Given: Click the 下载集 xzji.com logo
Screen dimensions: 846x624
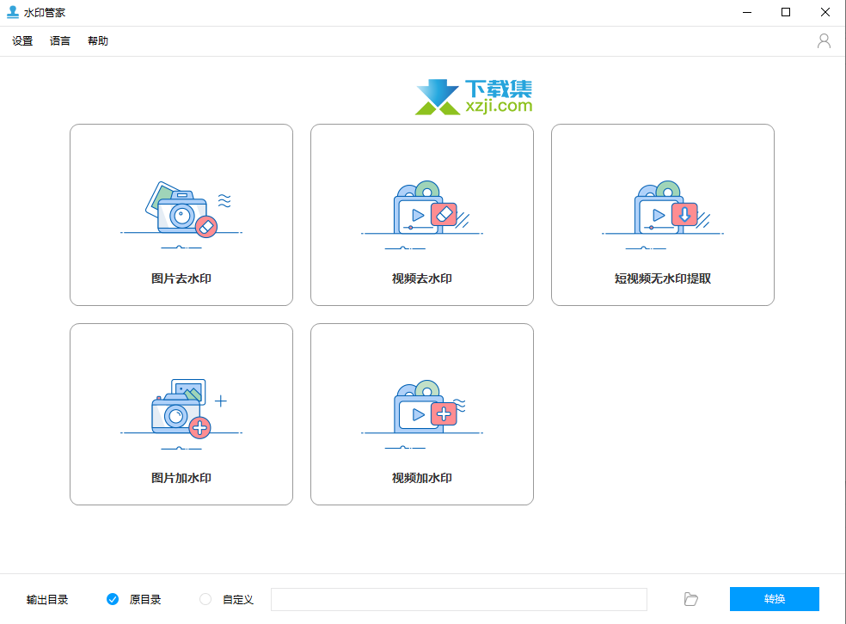Looking at the screenshot, I should [474, 97].
